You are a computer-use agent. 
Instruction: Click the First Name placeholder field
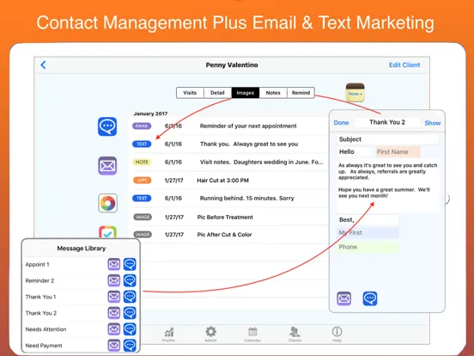[x=398, y=151]
